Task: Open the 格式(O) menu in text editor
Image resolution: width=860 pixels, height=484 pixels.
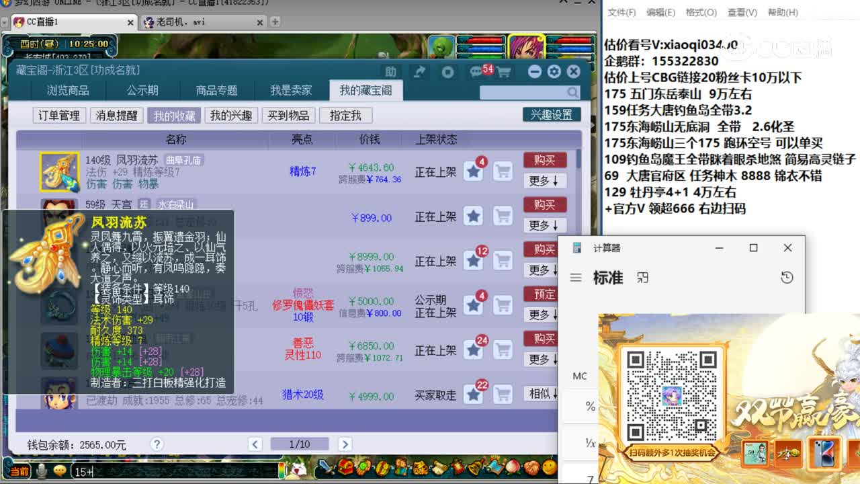Action: (x=701, y=12)
